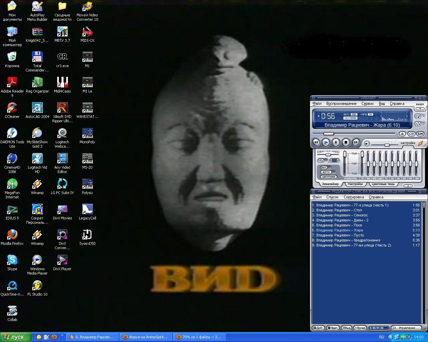Click the eject (open file) button
The height and width of the screenshot is (342, 428).
tap(402, 134)
